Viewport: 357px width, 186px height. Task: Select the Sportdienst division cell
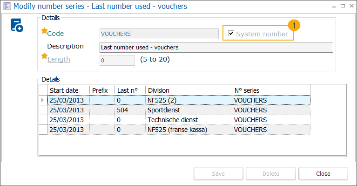click(x=189, y=110)
